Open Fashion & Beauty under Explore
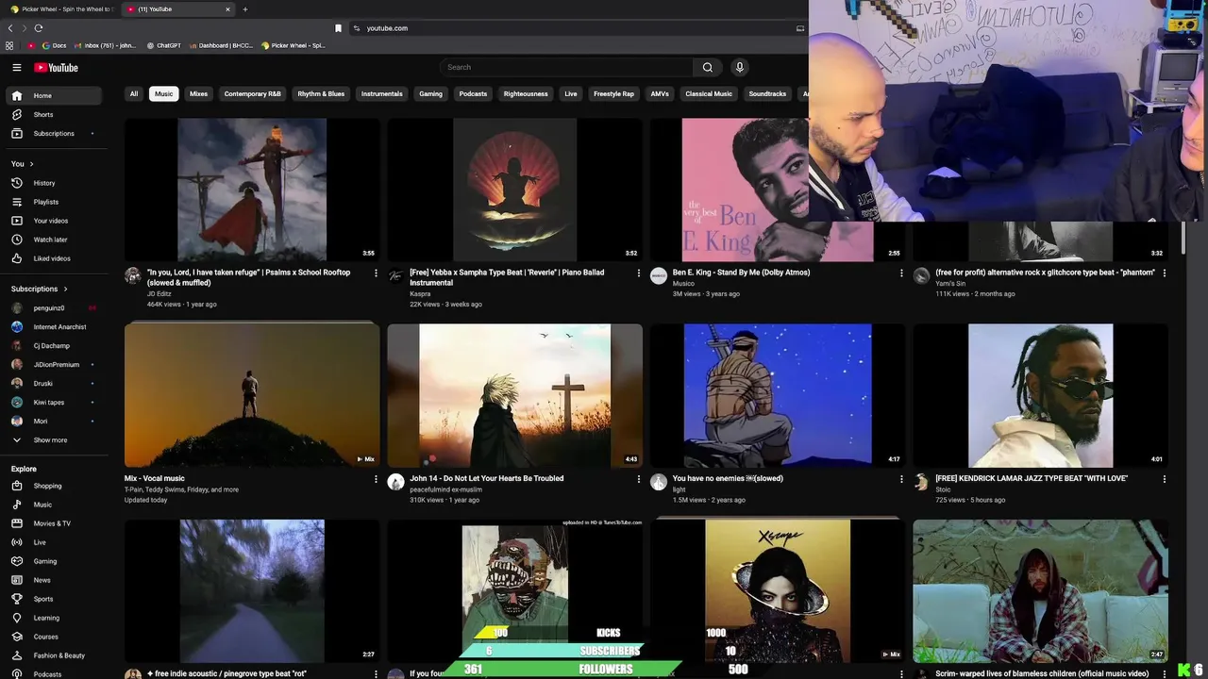 pyautogui.click(x=54, y=655)
